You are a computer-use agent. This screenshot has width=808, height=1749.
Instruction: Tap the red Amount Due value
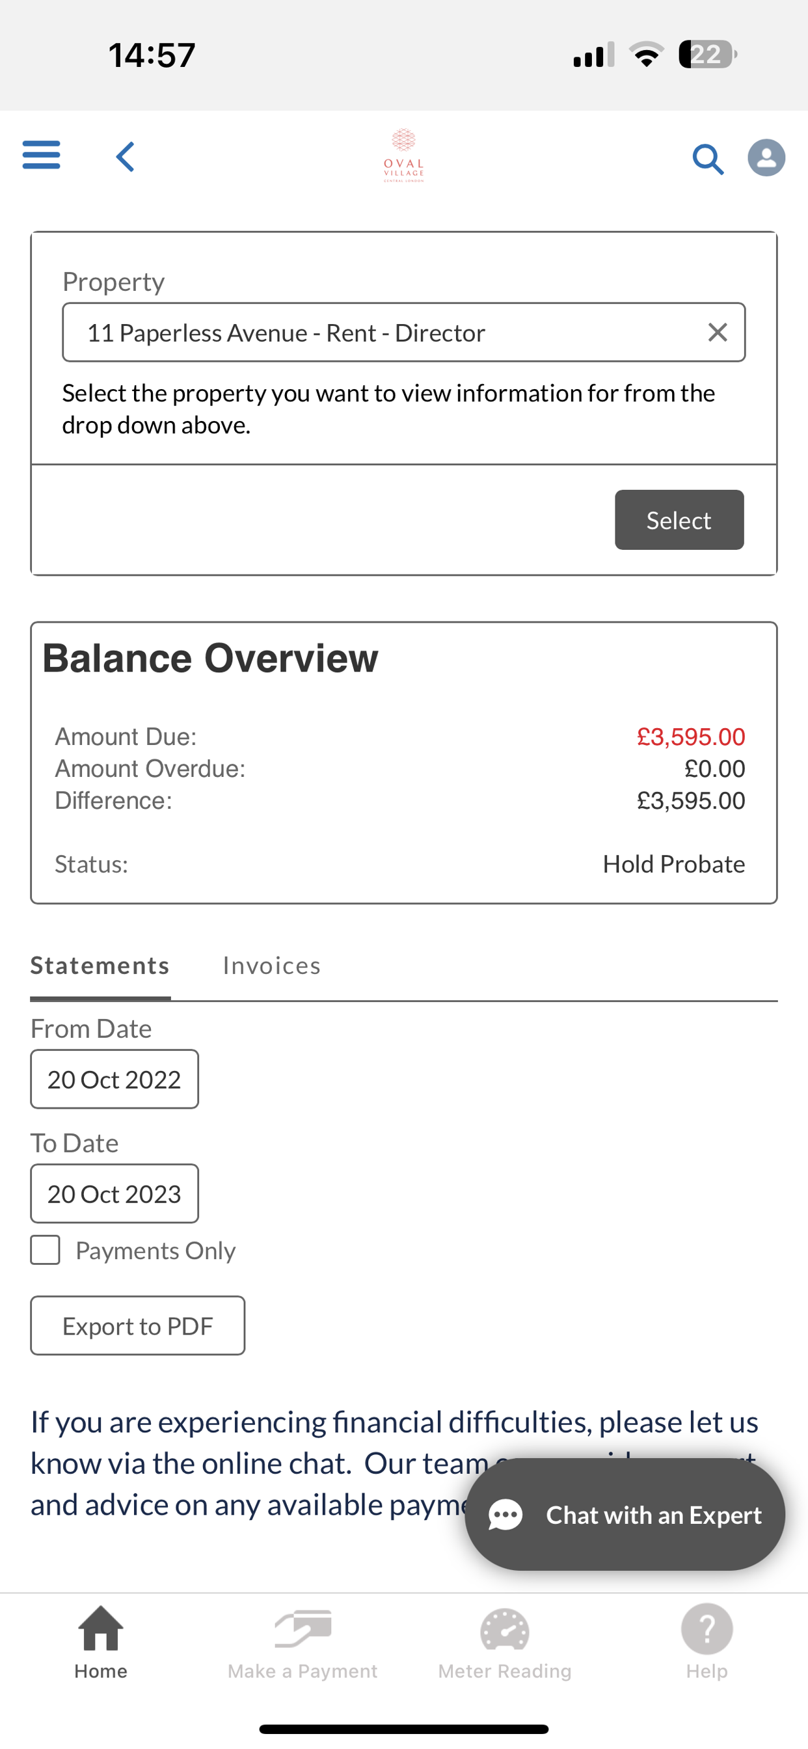tap(690, 737)
